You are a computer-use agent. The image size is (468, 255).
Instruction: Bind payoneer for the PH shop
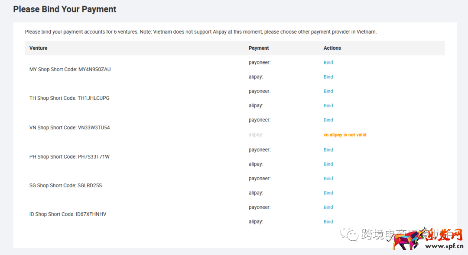pos(328,150)
